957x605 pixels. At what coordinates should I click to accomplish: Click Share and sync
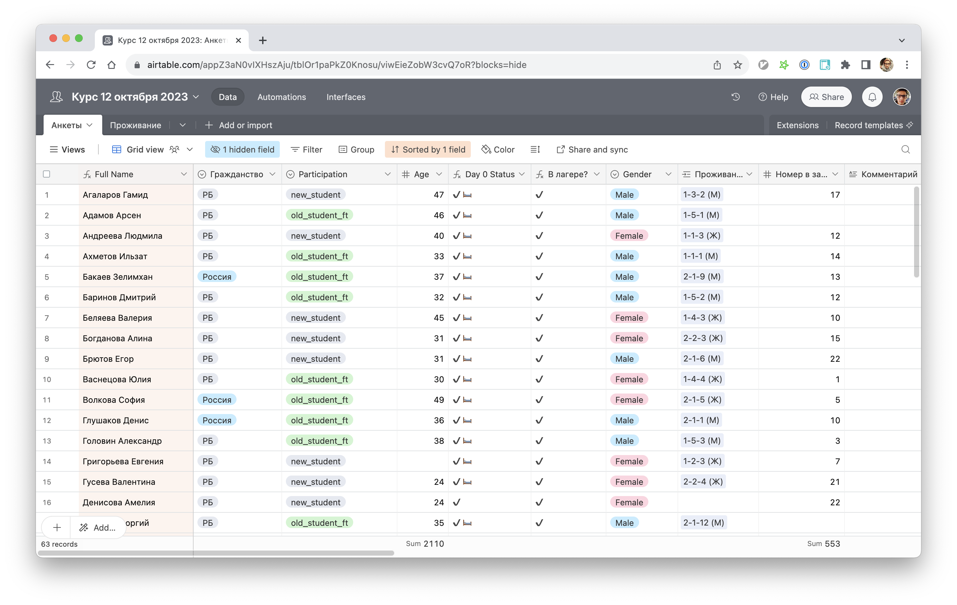coord(592,149)
